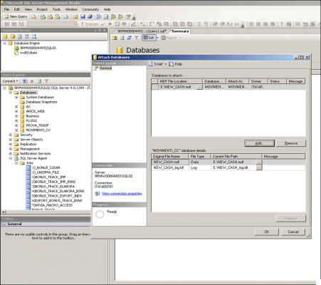Expand the Security folder
This screenshot has height=285, width=321.
click(x=11, y=135)
